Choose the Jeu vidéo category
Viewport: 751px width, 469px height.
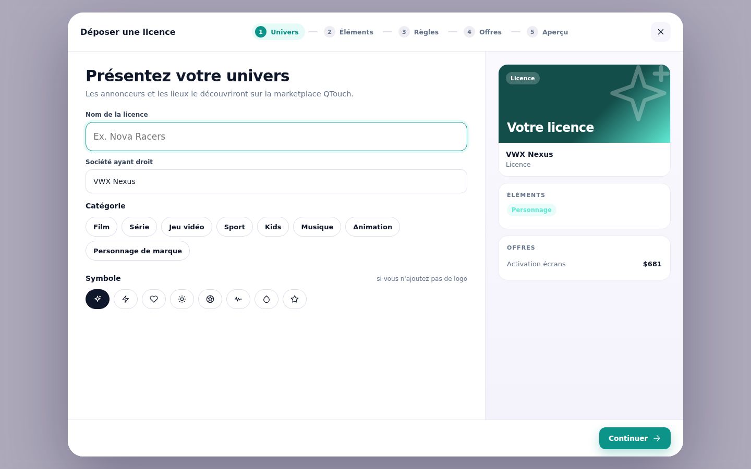[x=187, y=227]
